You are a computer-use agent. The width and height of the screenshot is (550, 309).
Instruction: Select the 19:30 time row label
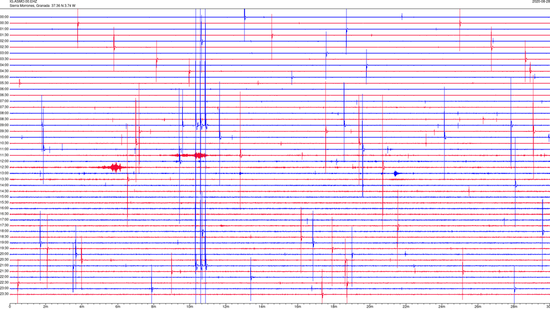pyautogui.click(x=5, y=248)
